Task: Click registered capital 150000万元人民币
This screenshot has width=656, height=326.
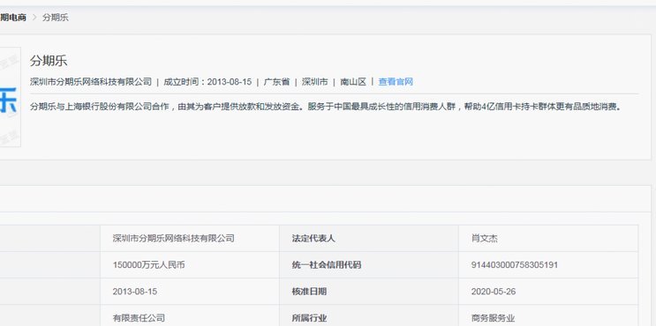Action: click(x=148, y=265)
